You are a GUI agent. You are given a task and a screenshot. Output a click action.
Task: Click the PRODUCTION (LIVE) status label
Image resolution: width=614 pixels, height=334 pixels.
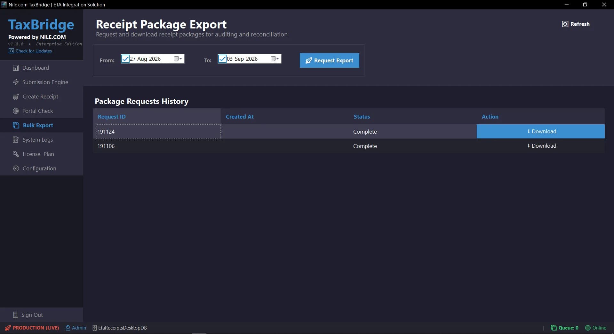(36, 328)
